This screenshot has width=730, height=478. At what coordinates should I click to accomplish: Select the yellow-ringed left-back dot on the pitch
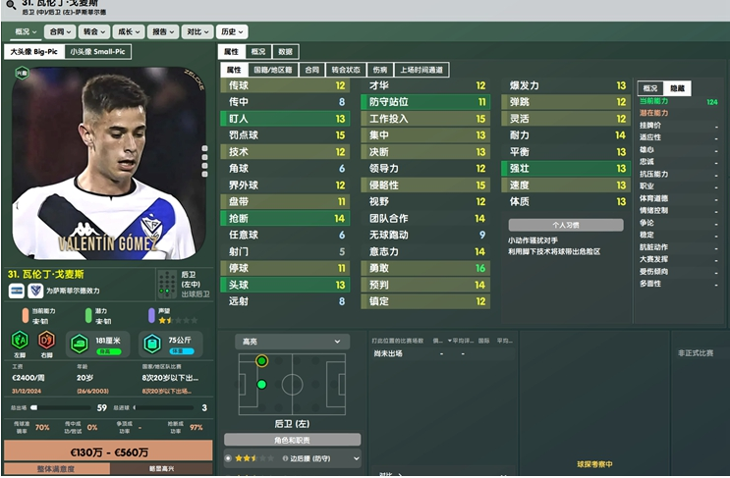(x=261, y=360)
